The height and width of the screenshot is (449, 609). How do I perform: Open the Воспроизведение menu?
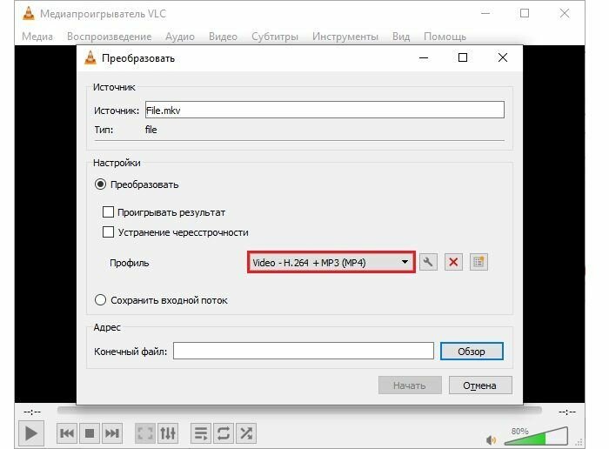coord(109,37)
